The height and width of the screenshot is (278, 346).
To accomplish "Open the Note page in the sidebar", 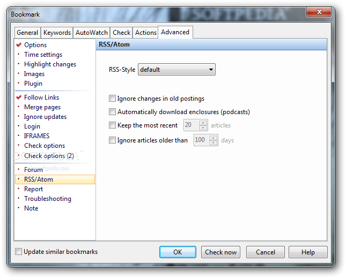I will pyautogui.click(x=31, y=208).
